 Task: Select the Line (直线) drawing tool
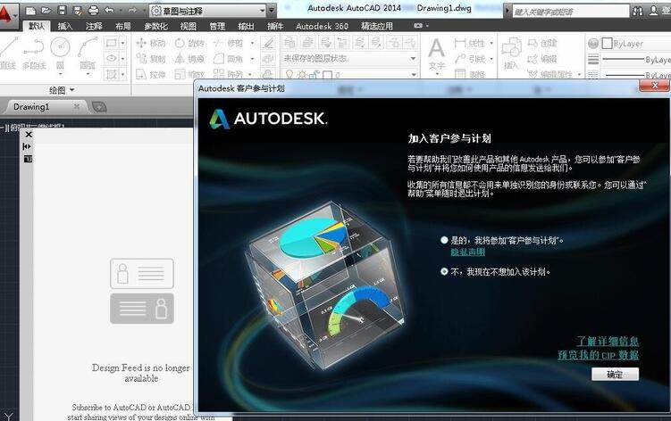pyautogui.click(x=8, y=54)
